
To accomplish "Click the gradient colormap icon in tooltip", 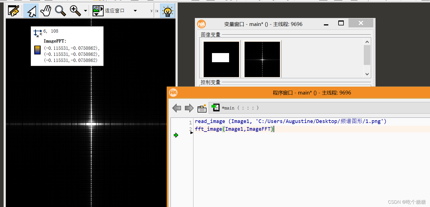I will (x=37, y=50).
